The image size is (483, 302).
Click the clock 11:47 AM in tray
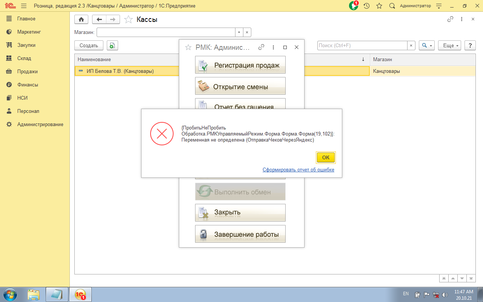point(463,292)
